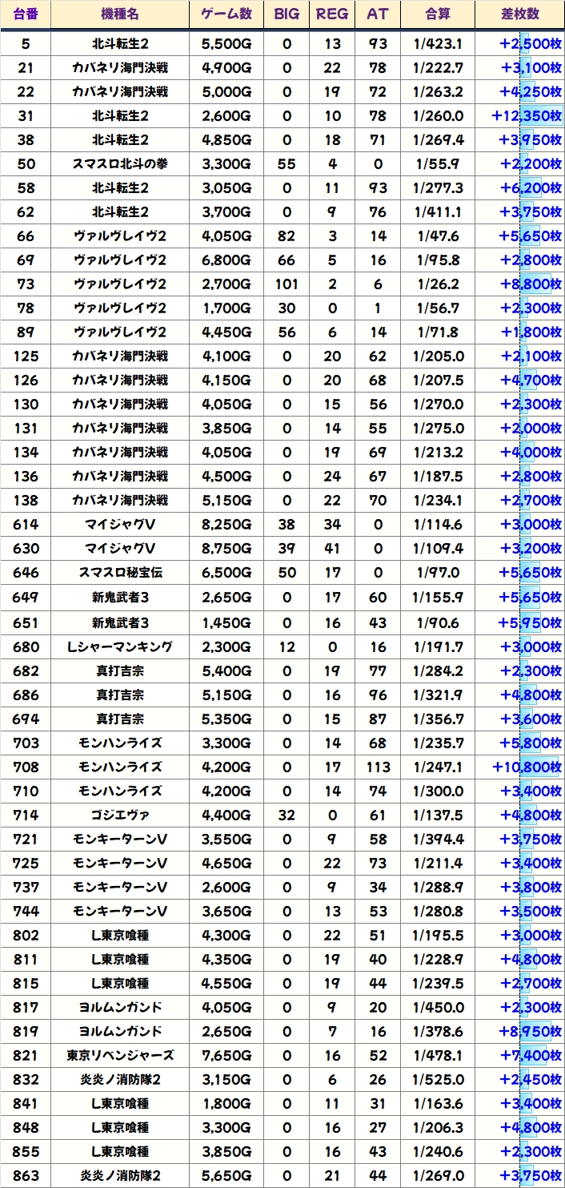This screenshot has width=565, height=1188.
Task: Open the スマスロ北斗の拳 machine name
Action: coord(120,164)
